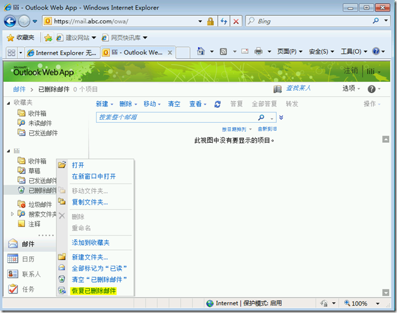Click the read mail icon in command bar
This screenshot has height=313, width=397.
[x=245, y=51]
